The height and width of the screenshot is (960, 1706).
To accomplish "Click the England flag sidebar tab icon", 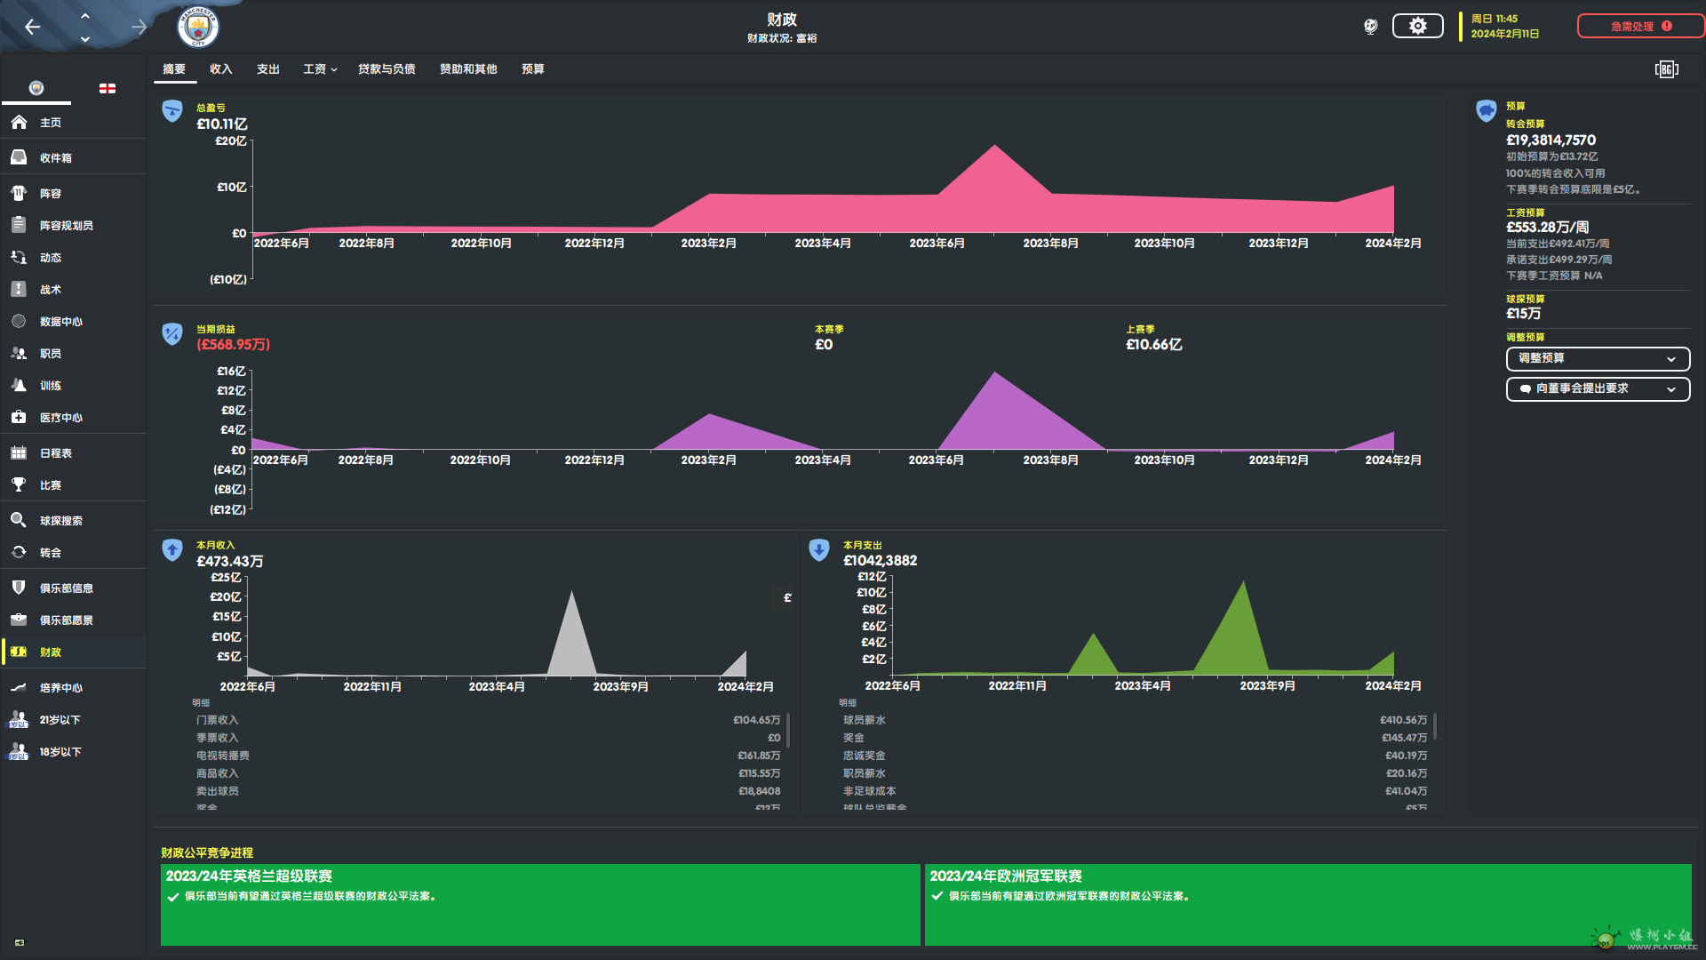I will point(108,88).
